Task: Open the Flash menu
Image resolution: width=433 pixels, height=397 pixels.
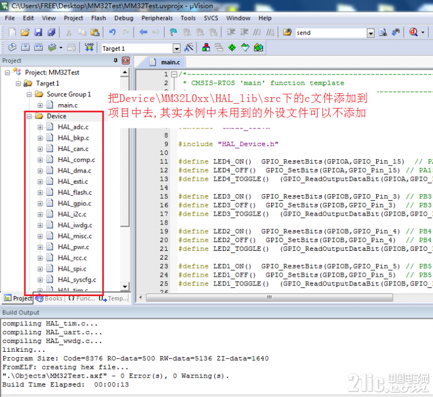Action: click(98, 18)
